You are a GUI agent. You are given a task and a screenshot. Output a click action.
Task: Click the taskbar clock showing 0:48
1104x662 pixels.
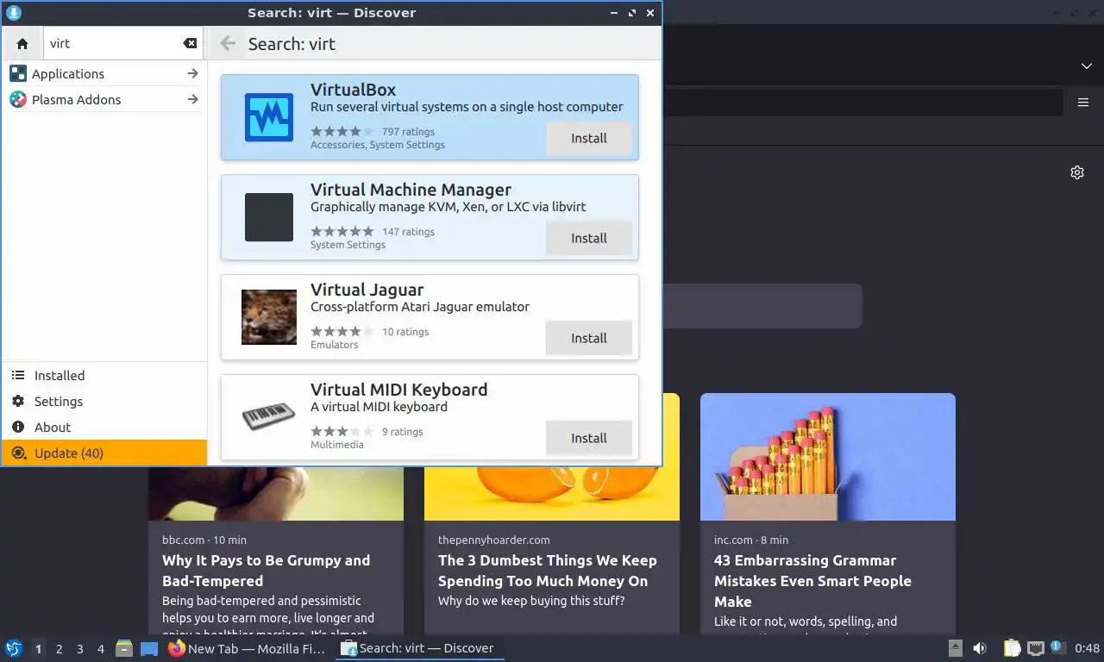point(1087,648)
